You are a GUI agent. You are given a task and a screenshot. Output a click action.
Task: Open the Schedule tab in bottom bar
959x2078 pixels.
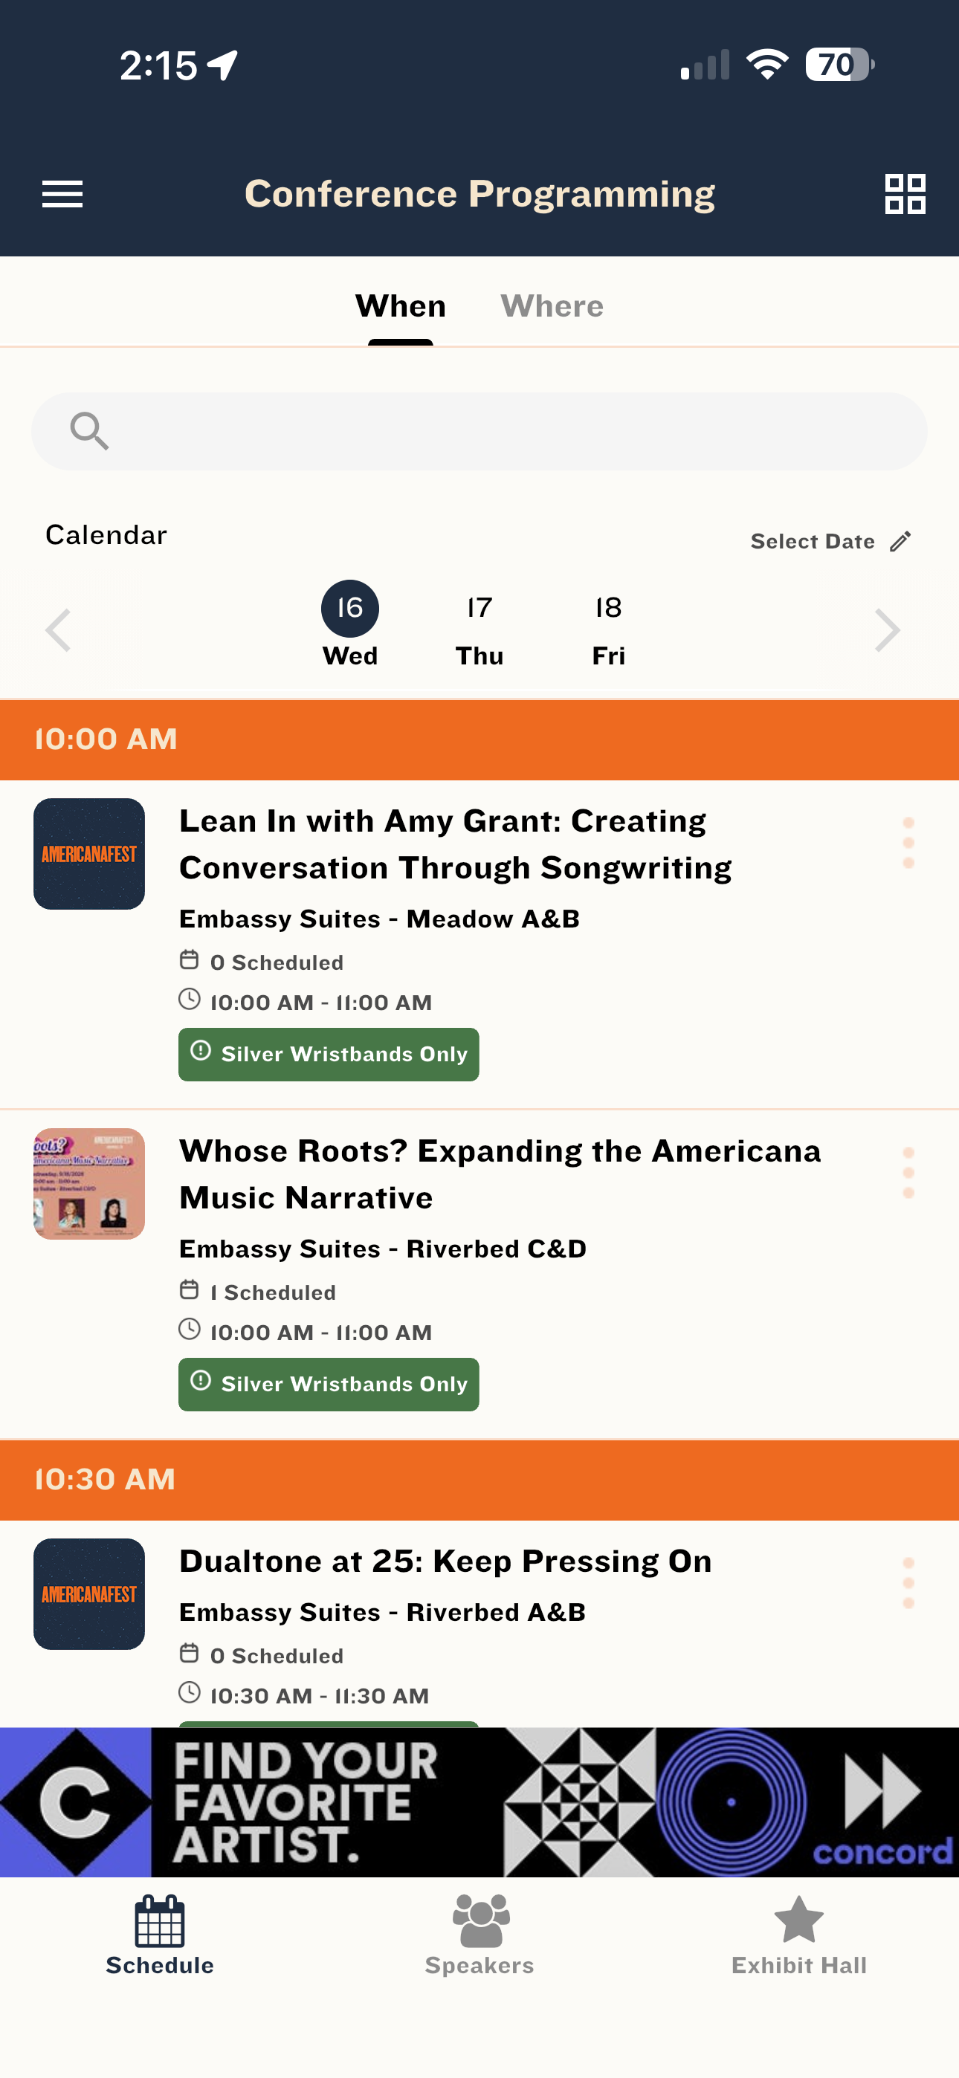pos(160,1936)
